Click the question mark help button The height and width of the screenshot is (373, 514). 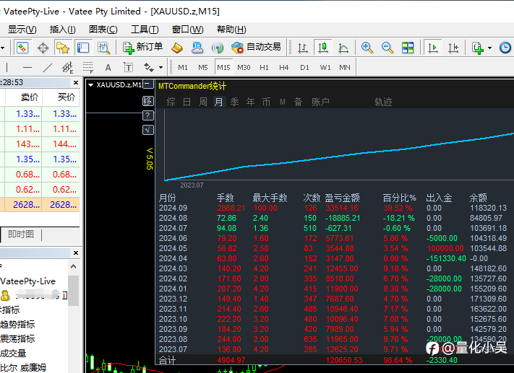coord(148,115)
